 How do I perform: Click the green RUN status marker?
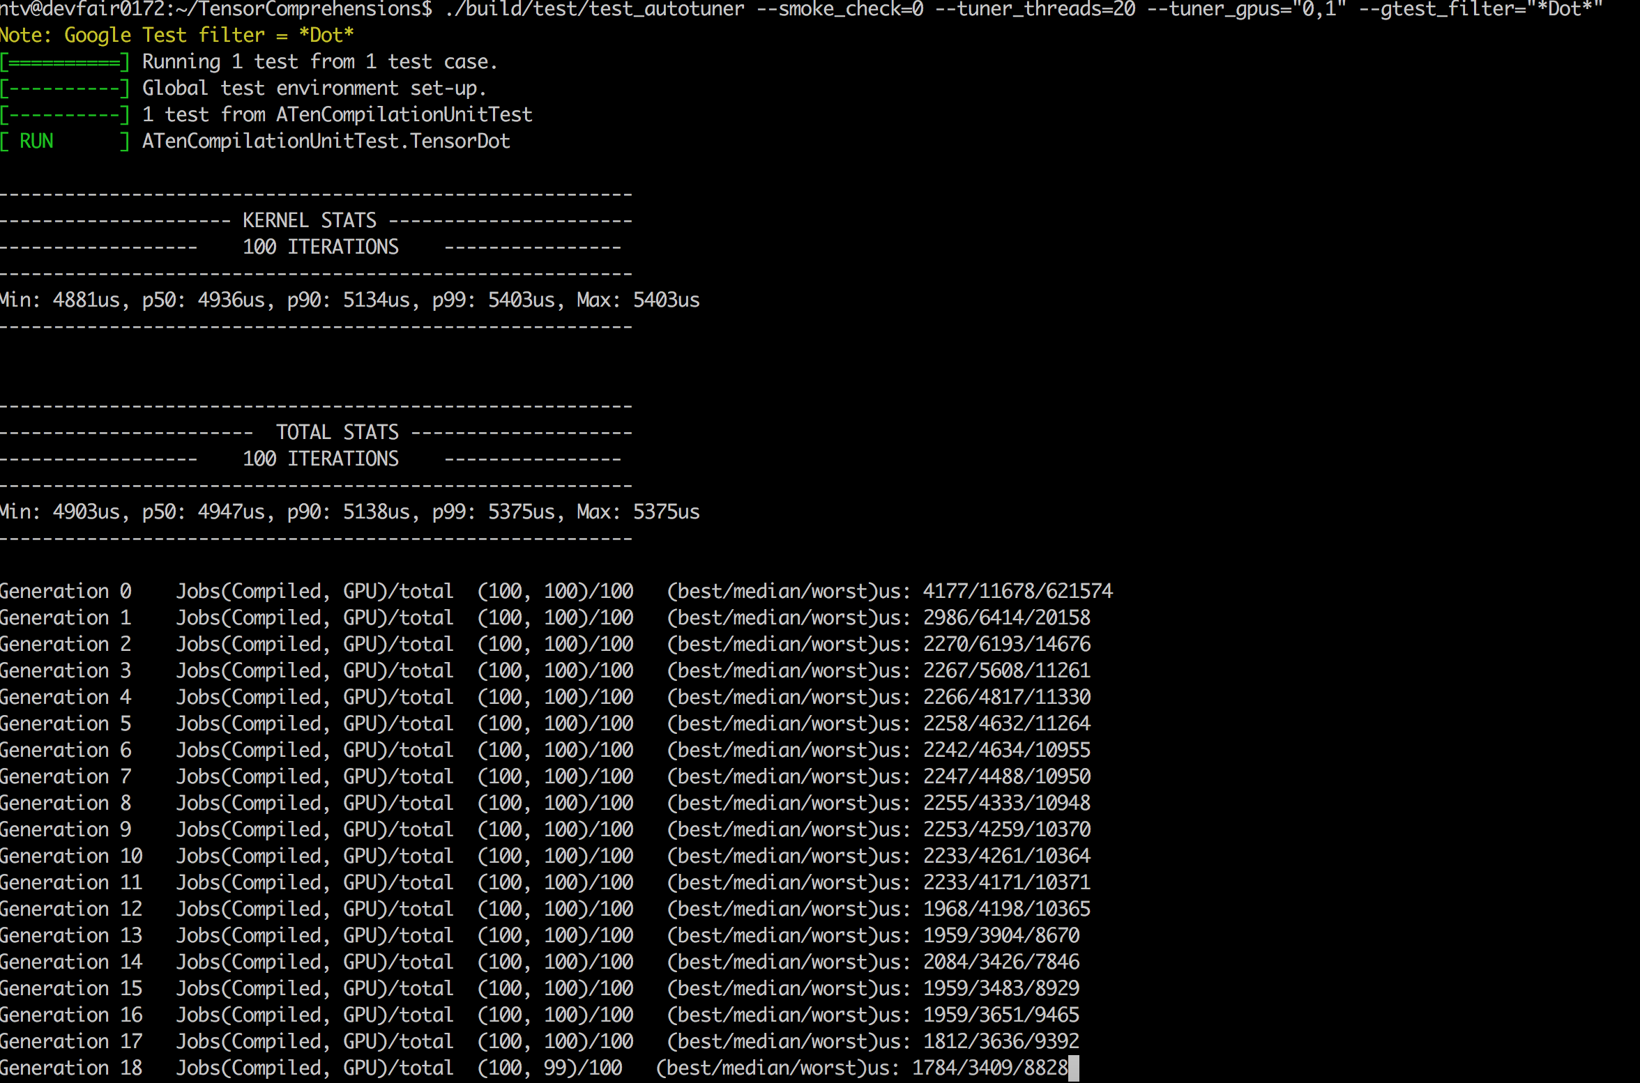point(36,141)
